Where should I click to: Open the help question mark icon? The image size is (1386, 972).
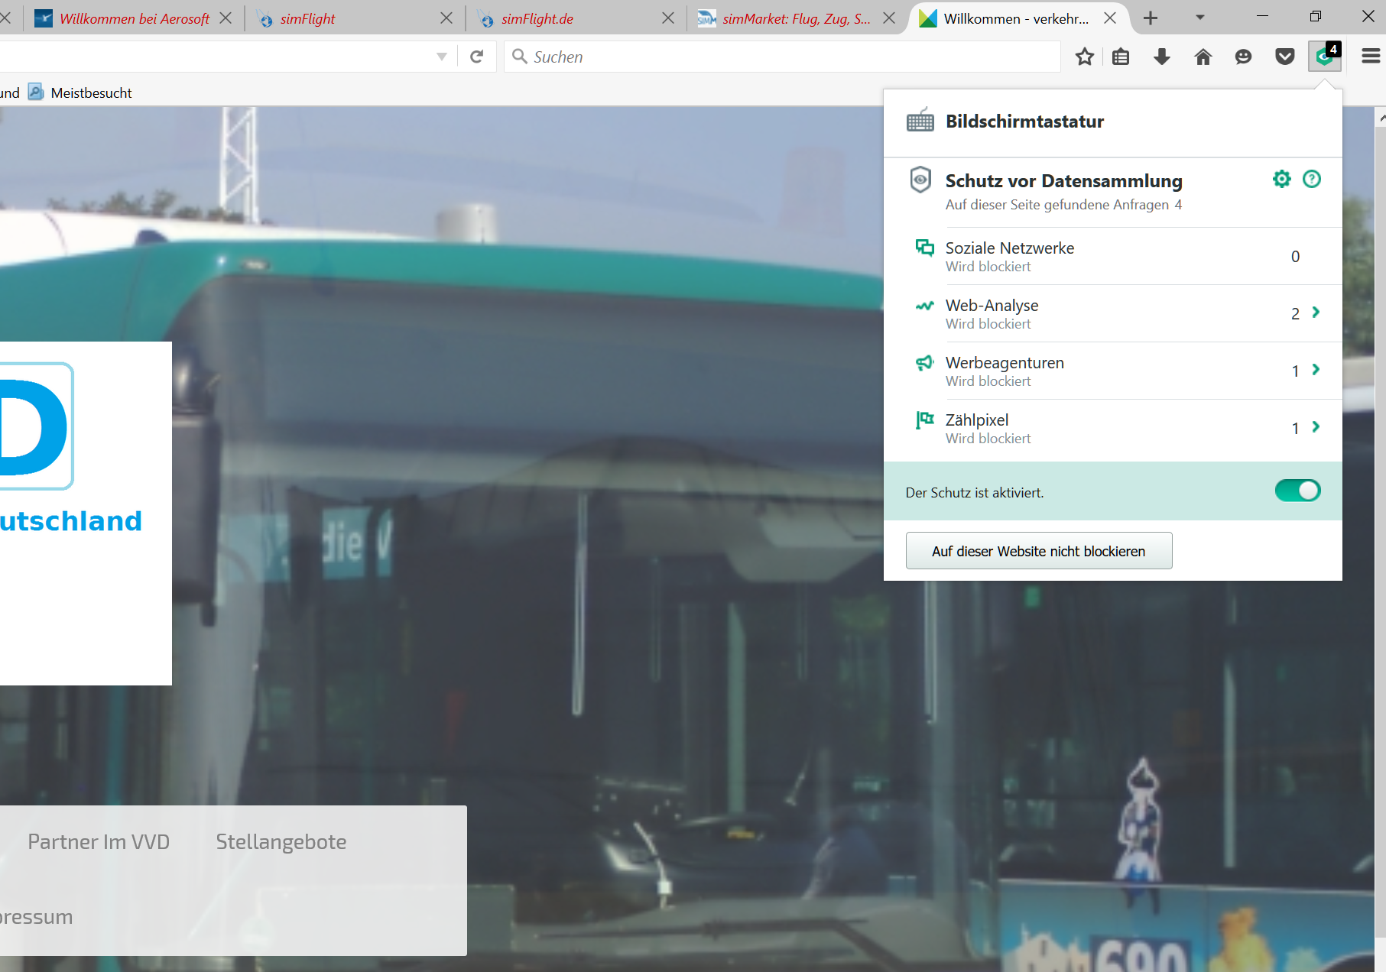(1312, 179)
